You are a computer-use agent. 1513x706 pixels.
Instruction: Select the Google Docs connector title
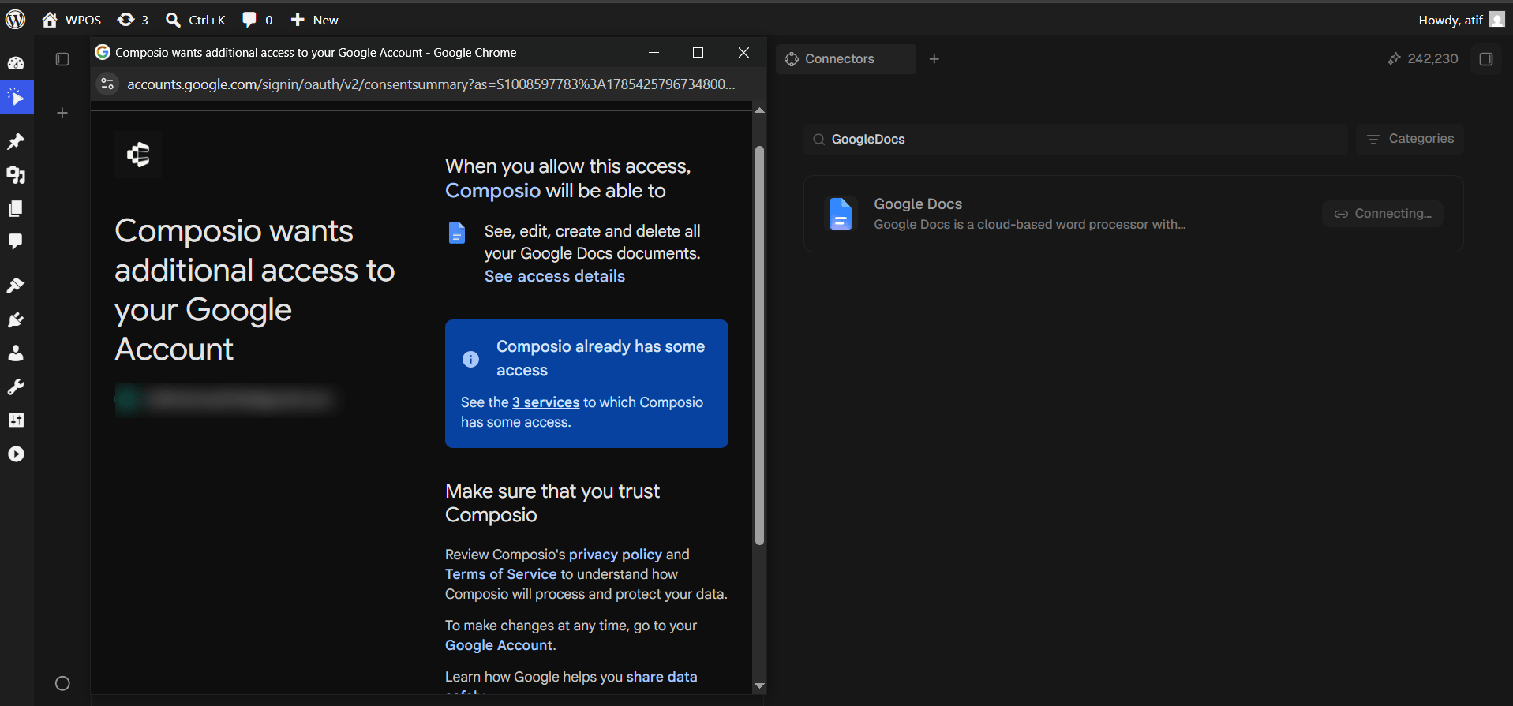click(918, 204)
